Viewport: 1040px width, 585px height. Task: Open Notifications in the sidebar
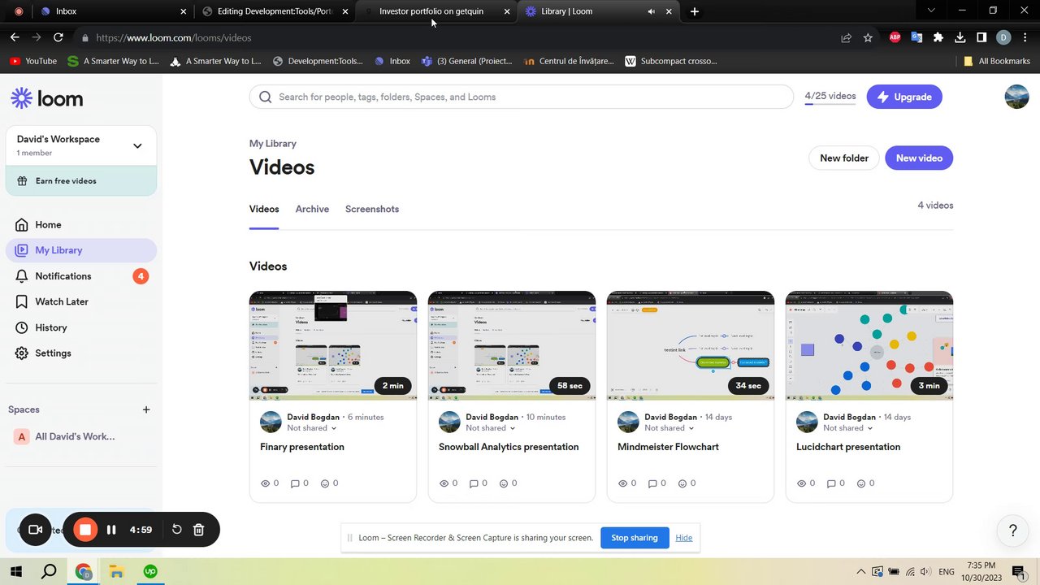63,276
